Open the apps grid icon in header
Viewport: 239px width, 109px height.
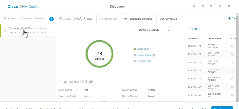[x=203, y=6]
